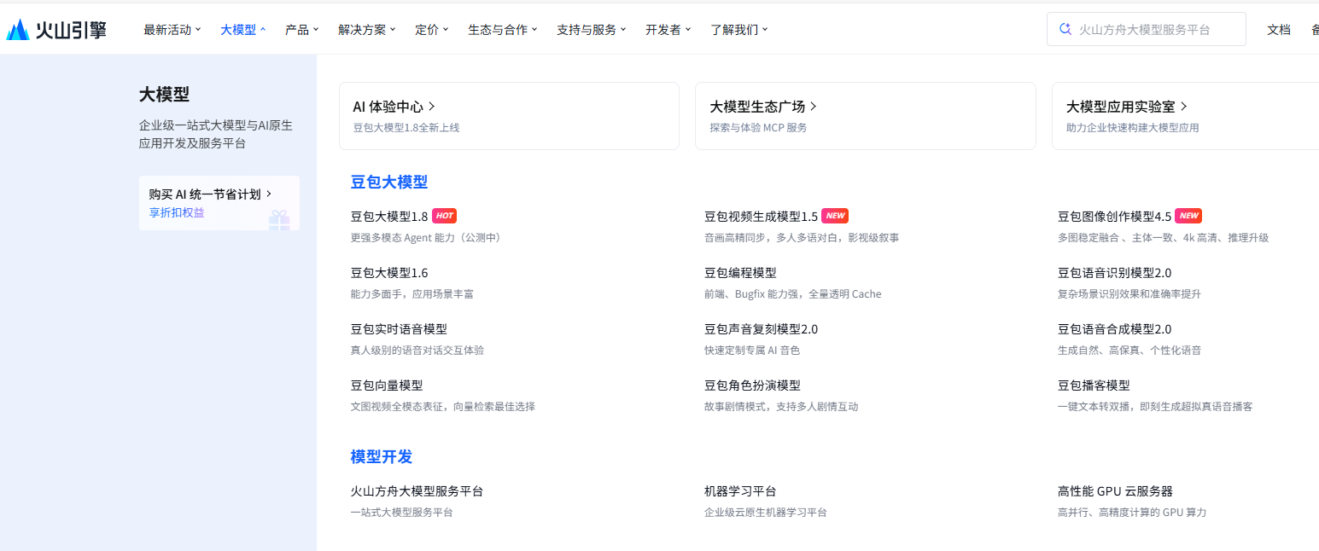
Task: Click text 更强多模态 Agent 能力（公测中）
Action: click(425, 238)
